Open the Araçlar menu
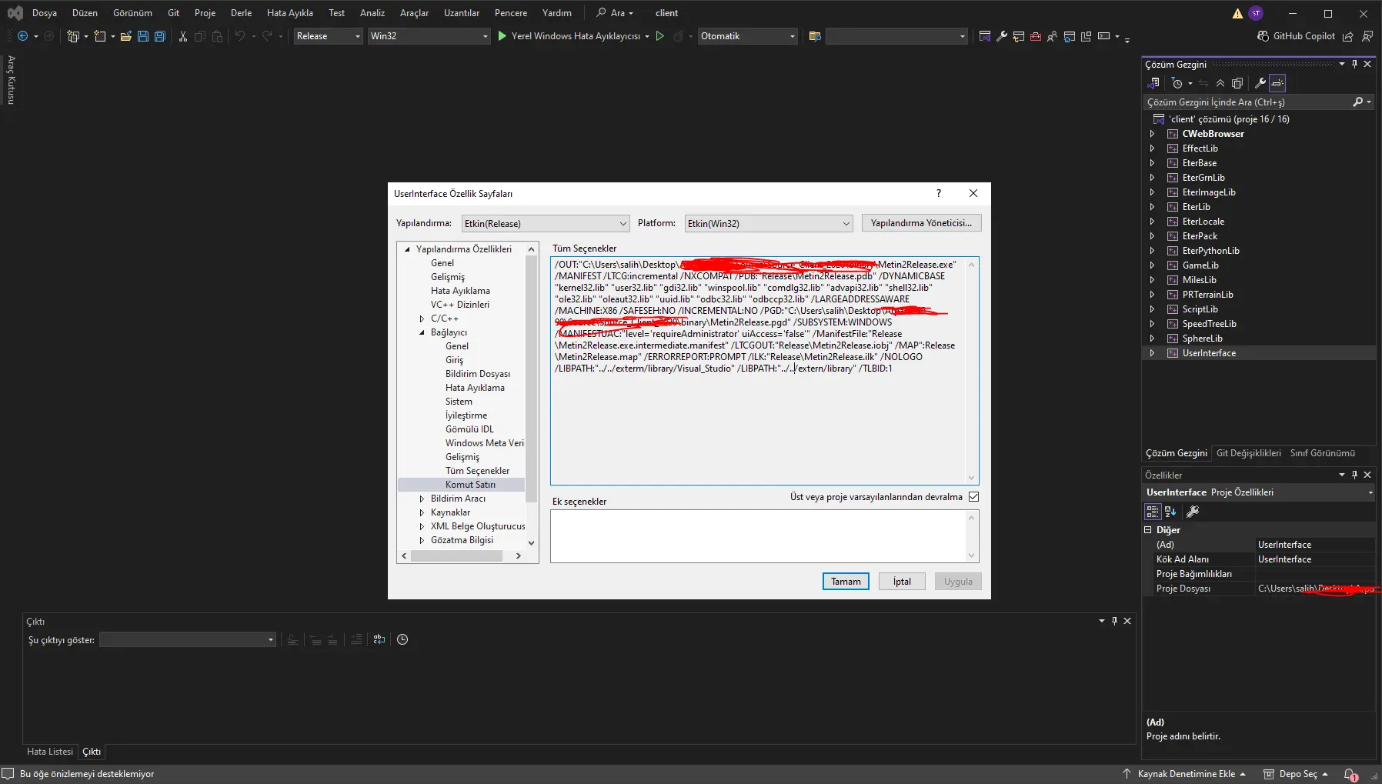 414,13
